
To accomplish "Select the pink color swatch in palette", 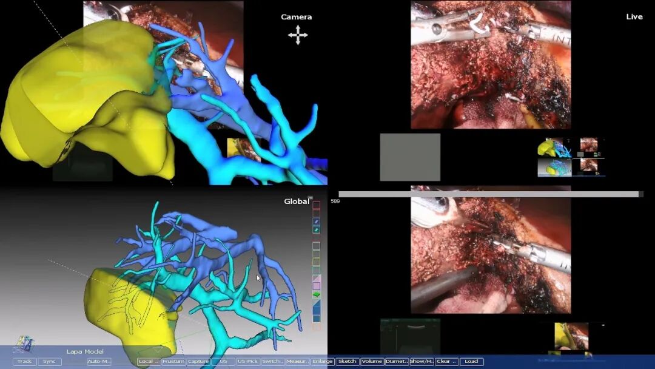I will coord(316,286).
